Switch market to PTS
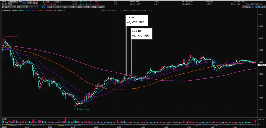Viewport: 266px width, 128px height. coord(30,3)
